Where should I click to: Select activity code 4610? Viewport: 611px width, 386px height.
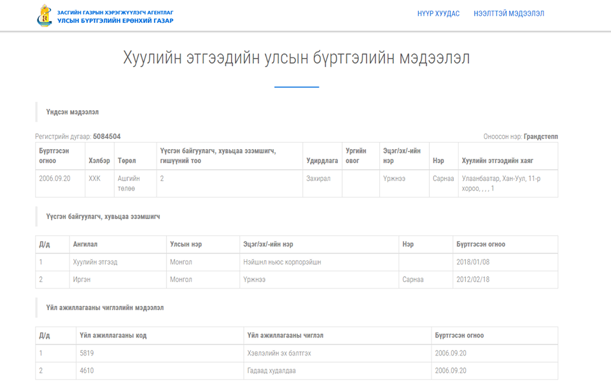coord(87,371)
